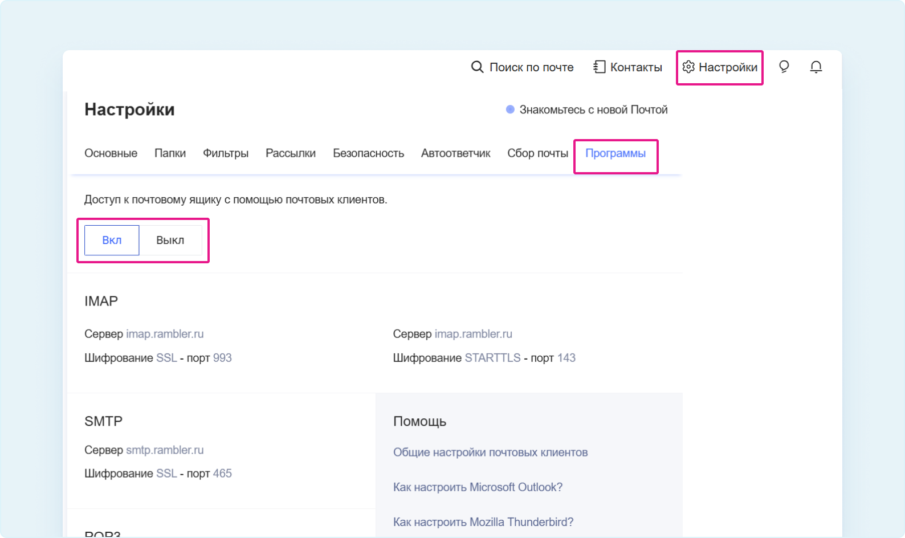
Task: Open the notifications bell icon
Action: click(816, 67)
